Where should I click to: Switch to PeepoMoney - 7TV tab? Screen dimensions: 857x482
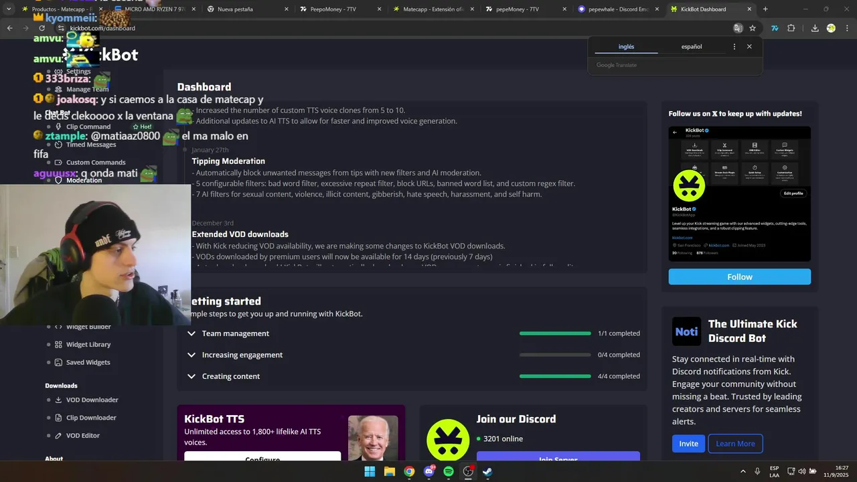coord(340,9)
